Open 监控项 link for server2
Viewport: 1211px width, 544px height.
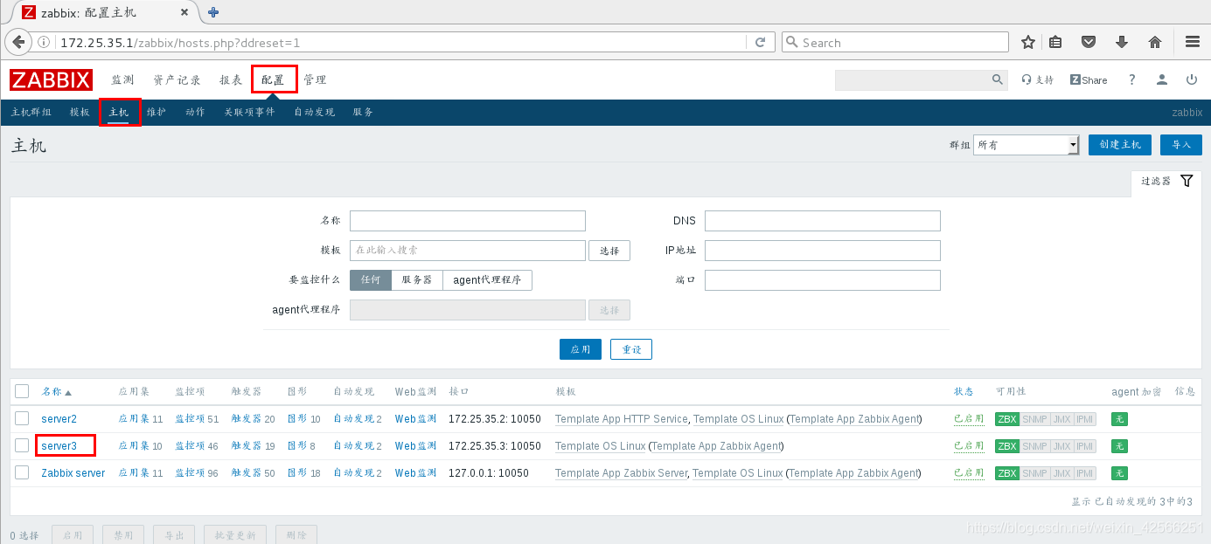[191, 419]
